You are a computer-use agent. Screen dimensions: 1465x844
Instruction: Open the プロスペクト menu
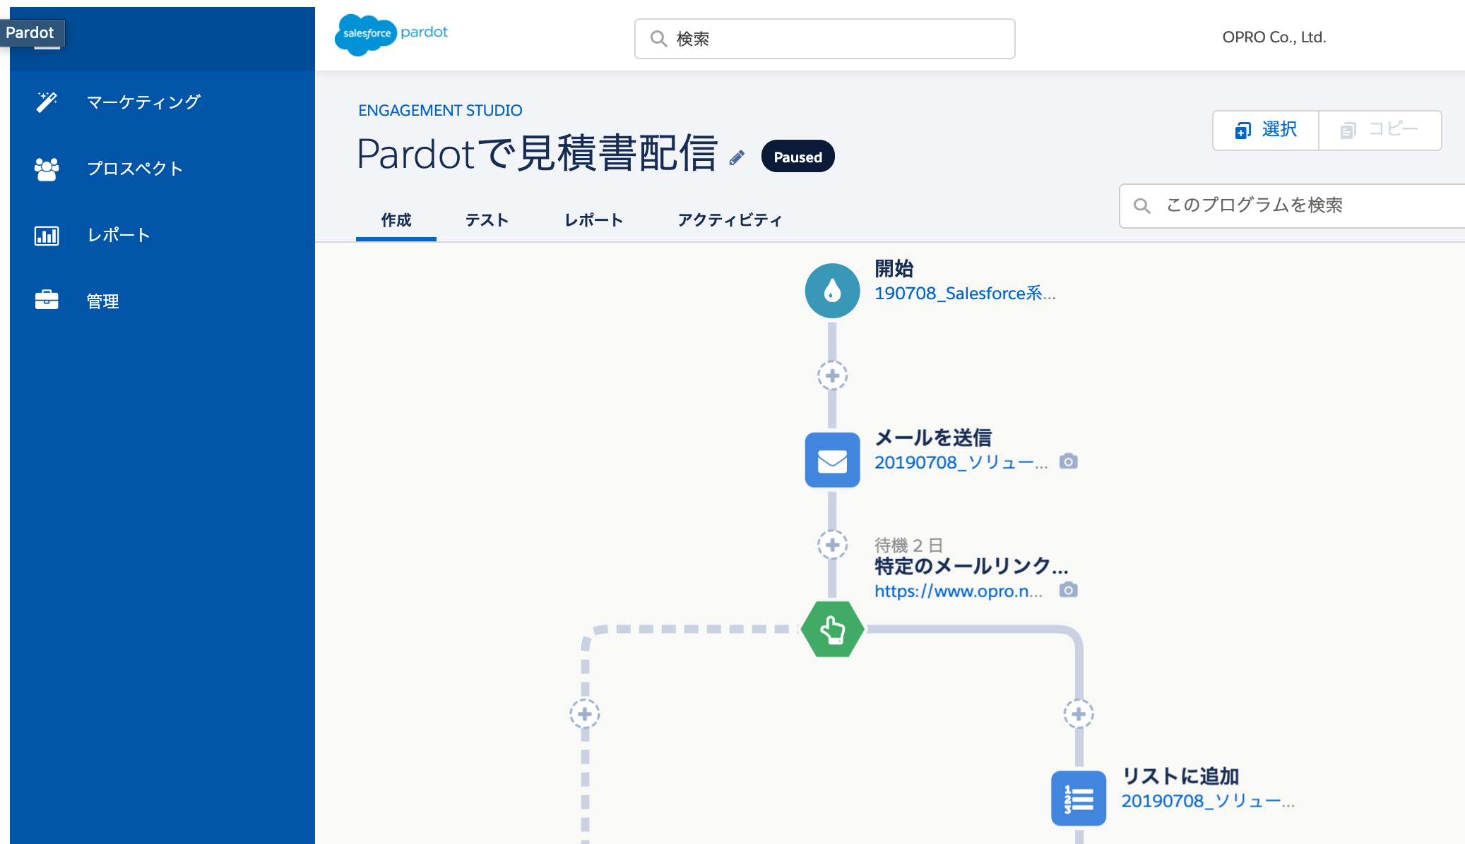coord(135,169)
